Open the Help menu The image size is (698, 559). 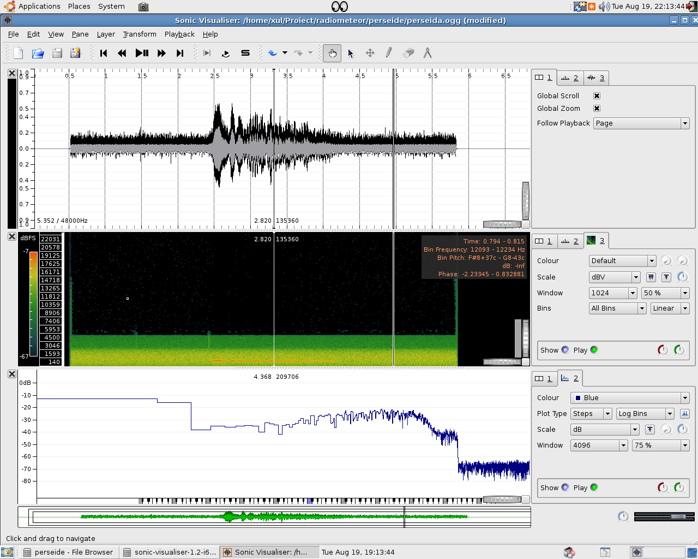coord(210,34)
